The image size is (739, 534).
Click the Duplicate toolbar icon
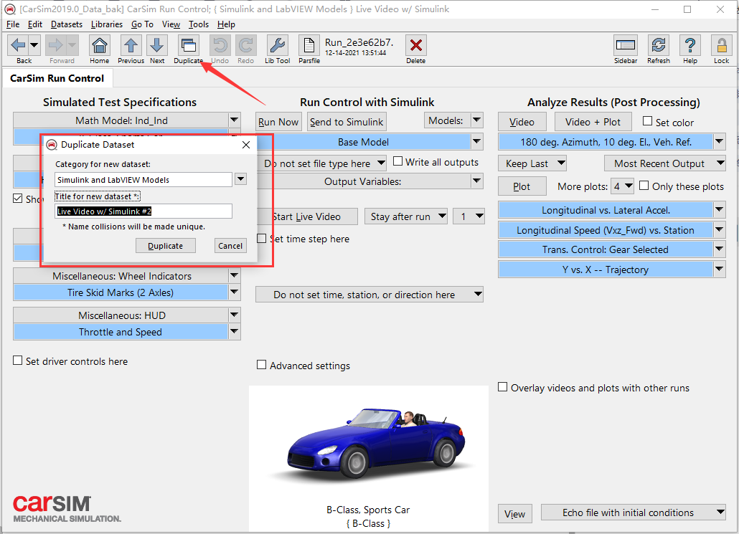(x=188, y=46)
